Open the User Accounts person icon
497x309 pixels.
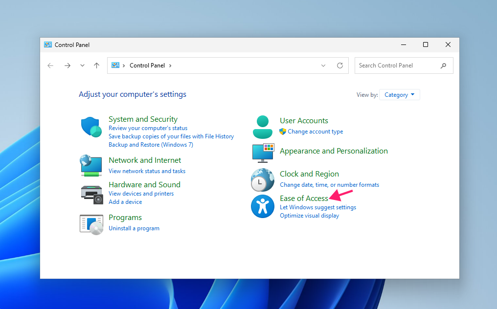263,127
